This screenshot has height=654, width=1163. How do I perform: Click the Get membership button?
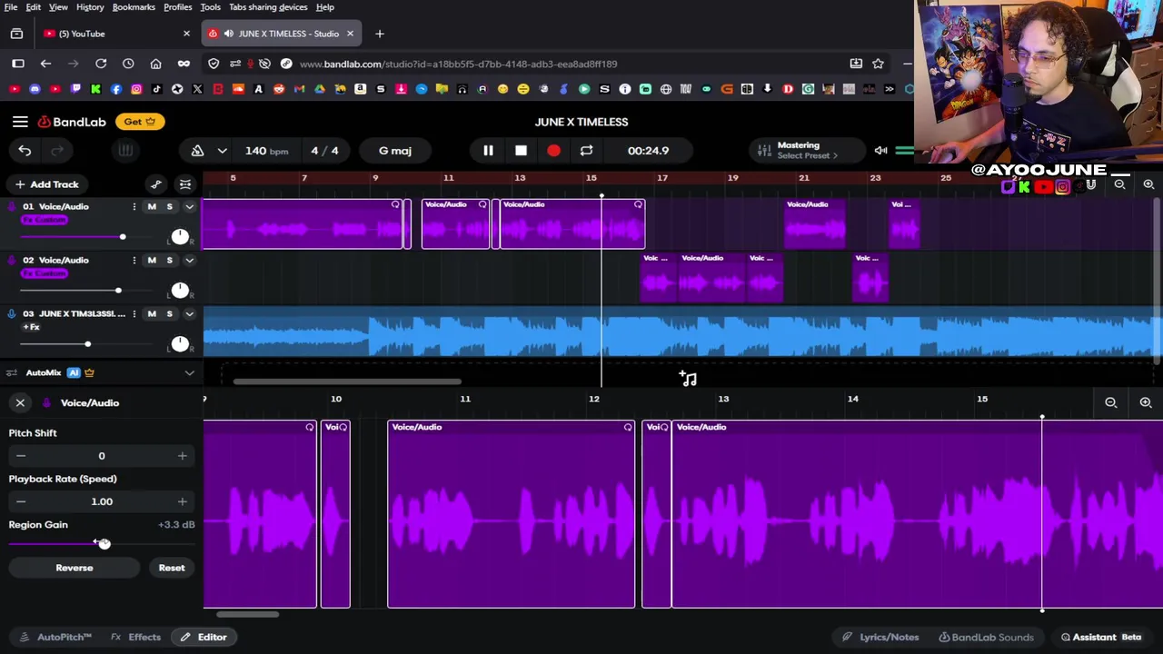[x=140, y=122]
